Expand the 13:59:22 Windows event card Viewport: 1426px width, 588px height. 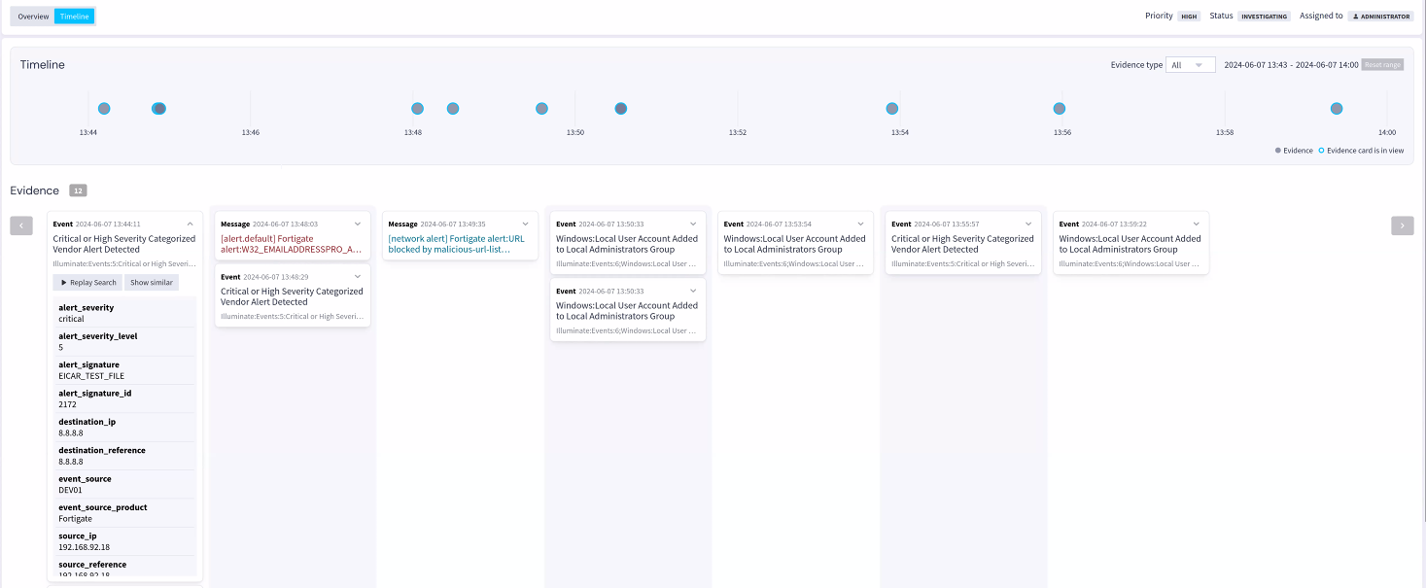[1196, 224]
